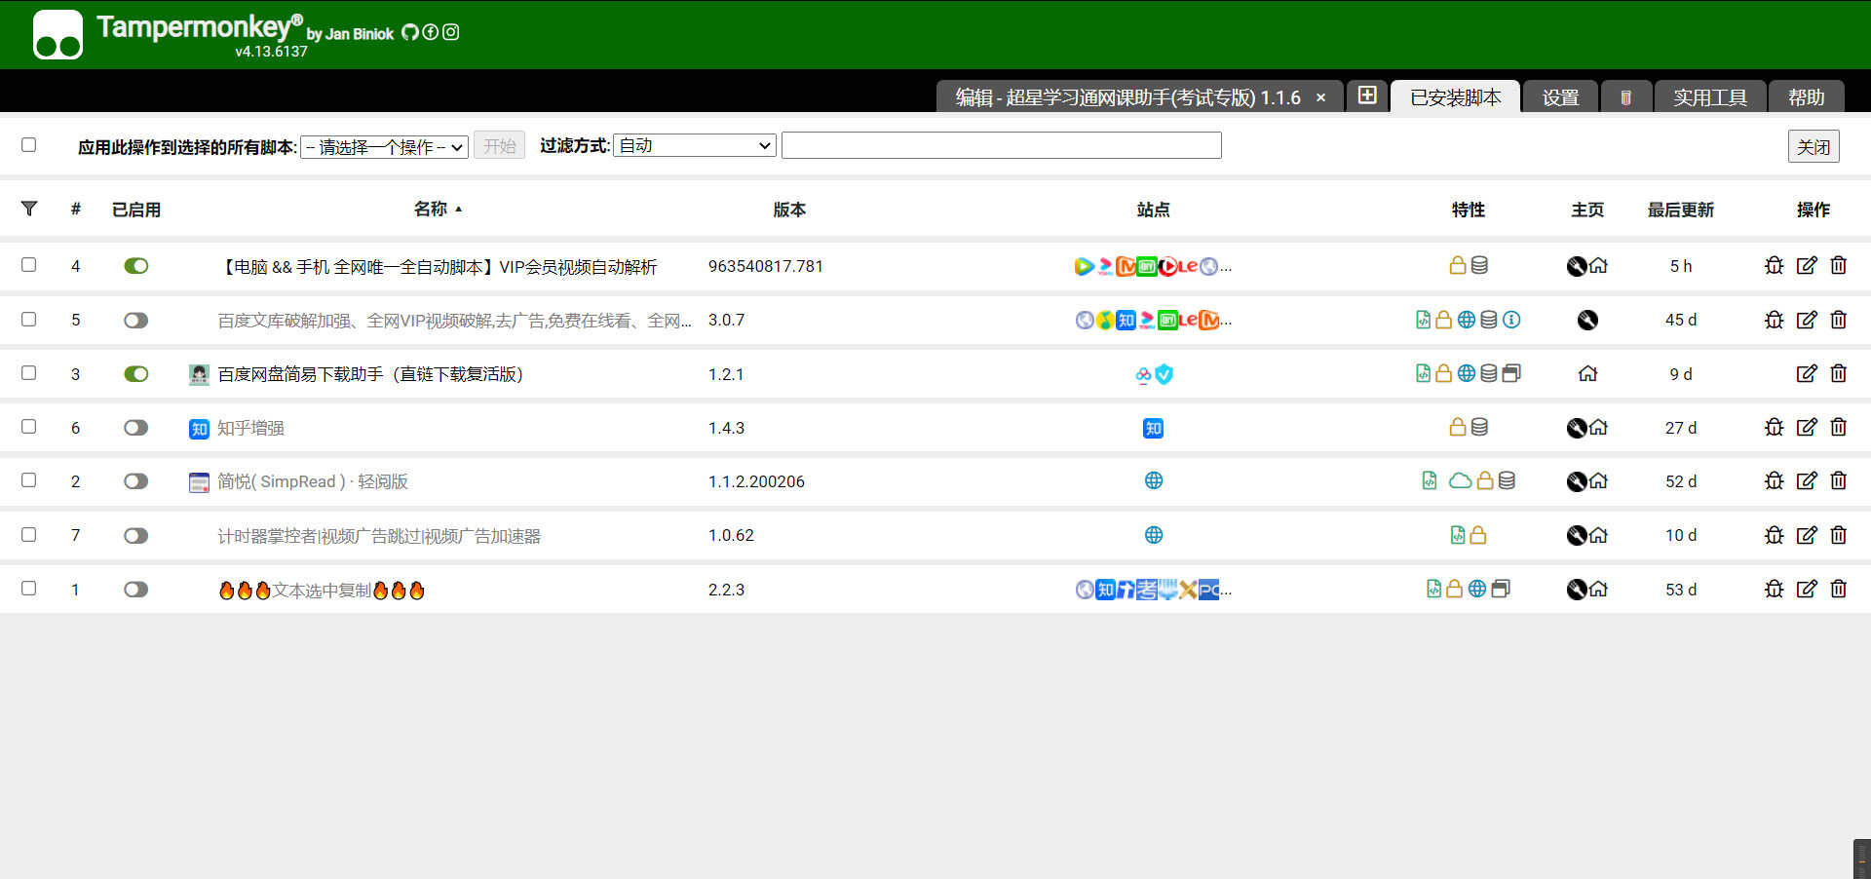The image size is (1871, 879).
Task: Open the 帮助 tab
Action: coord(1808,96)
